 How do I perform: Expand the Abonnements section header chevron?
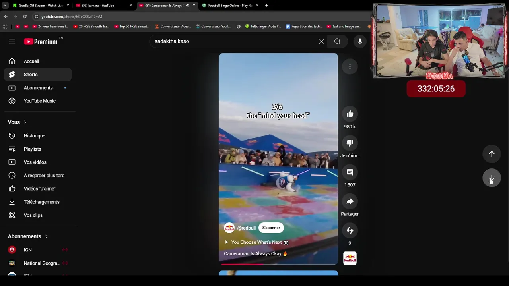pos(46,236)
